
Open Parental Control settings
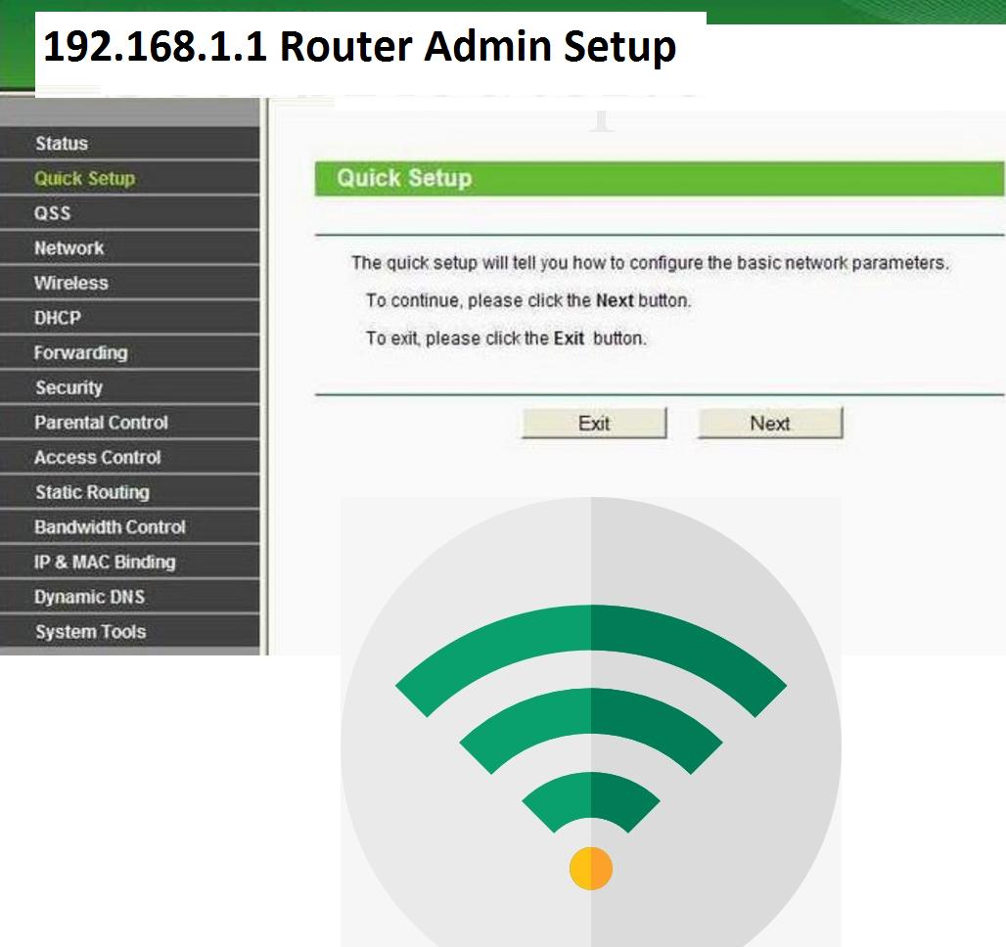129,423
